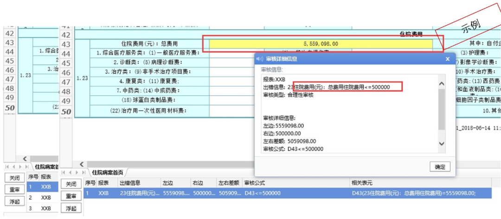The height and width of the screenshot is (219, 501).
Task: Click left scroll arrow above full 住院病案首页 tab
Action: click(82, 164)
